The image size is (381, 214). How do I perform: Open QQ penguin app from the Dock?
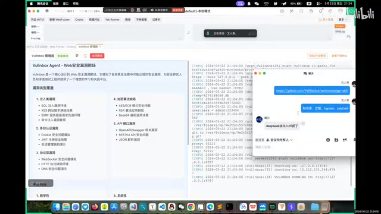pyautogui.click(x=172, y=207)
